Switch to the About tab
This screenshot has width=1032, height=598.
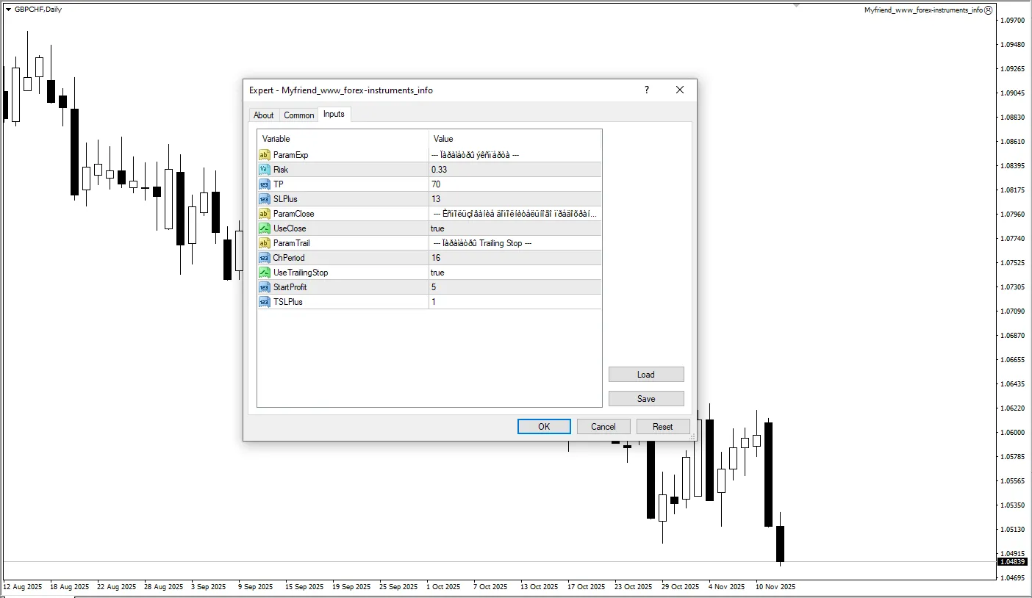263,115
